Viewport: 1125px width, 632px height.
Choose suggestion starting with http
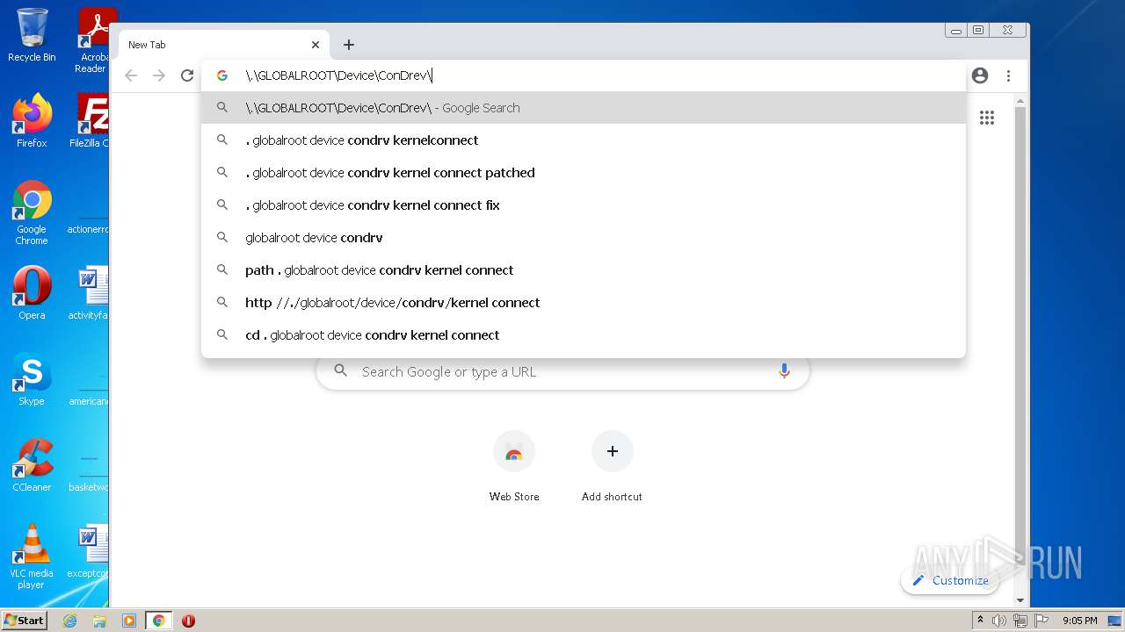[x=584, y=303]
